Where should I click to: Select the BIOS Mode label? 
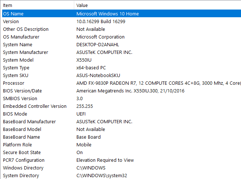click(x=15, y=114)
